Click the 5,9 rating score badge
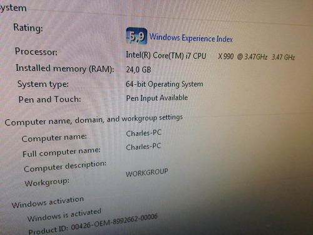313x235 pixels. (x=136, y=36)
